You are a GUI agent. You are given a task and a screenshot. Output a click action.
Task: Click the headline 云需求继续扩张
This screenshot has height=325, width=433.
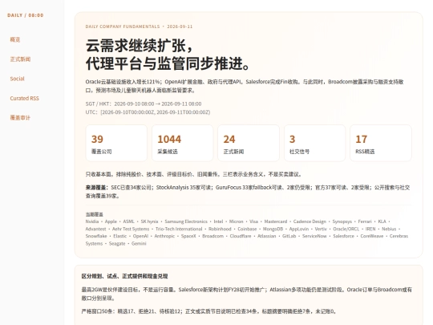139,45
